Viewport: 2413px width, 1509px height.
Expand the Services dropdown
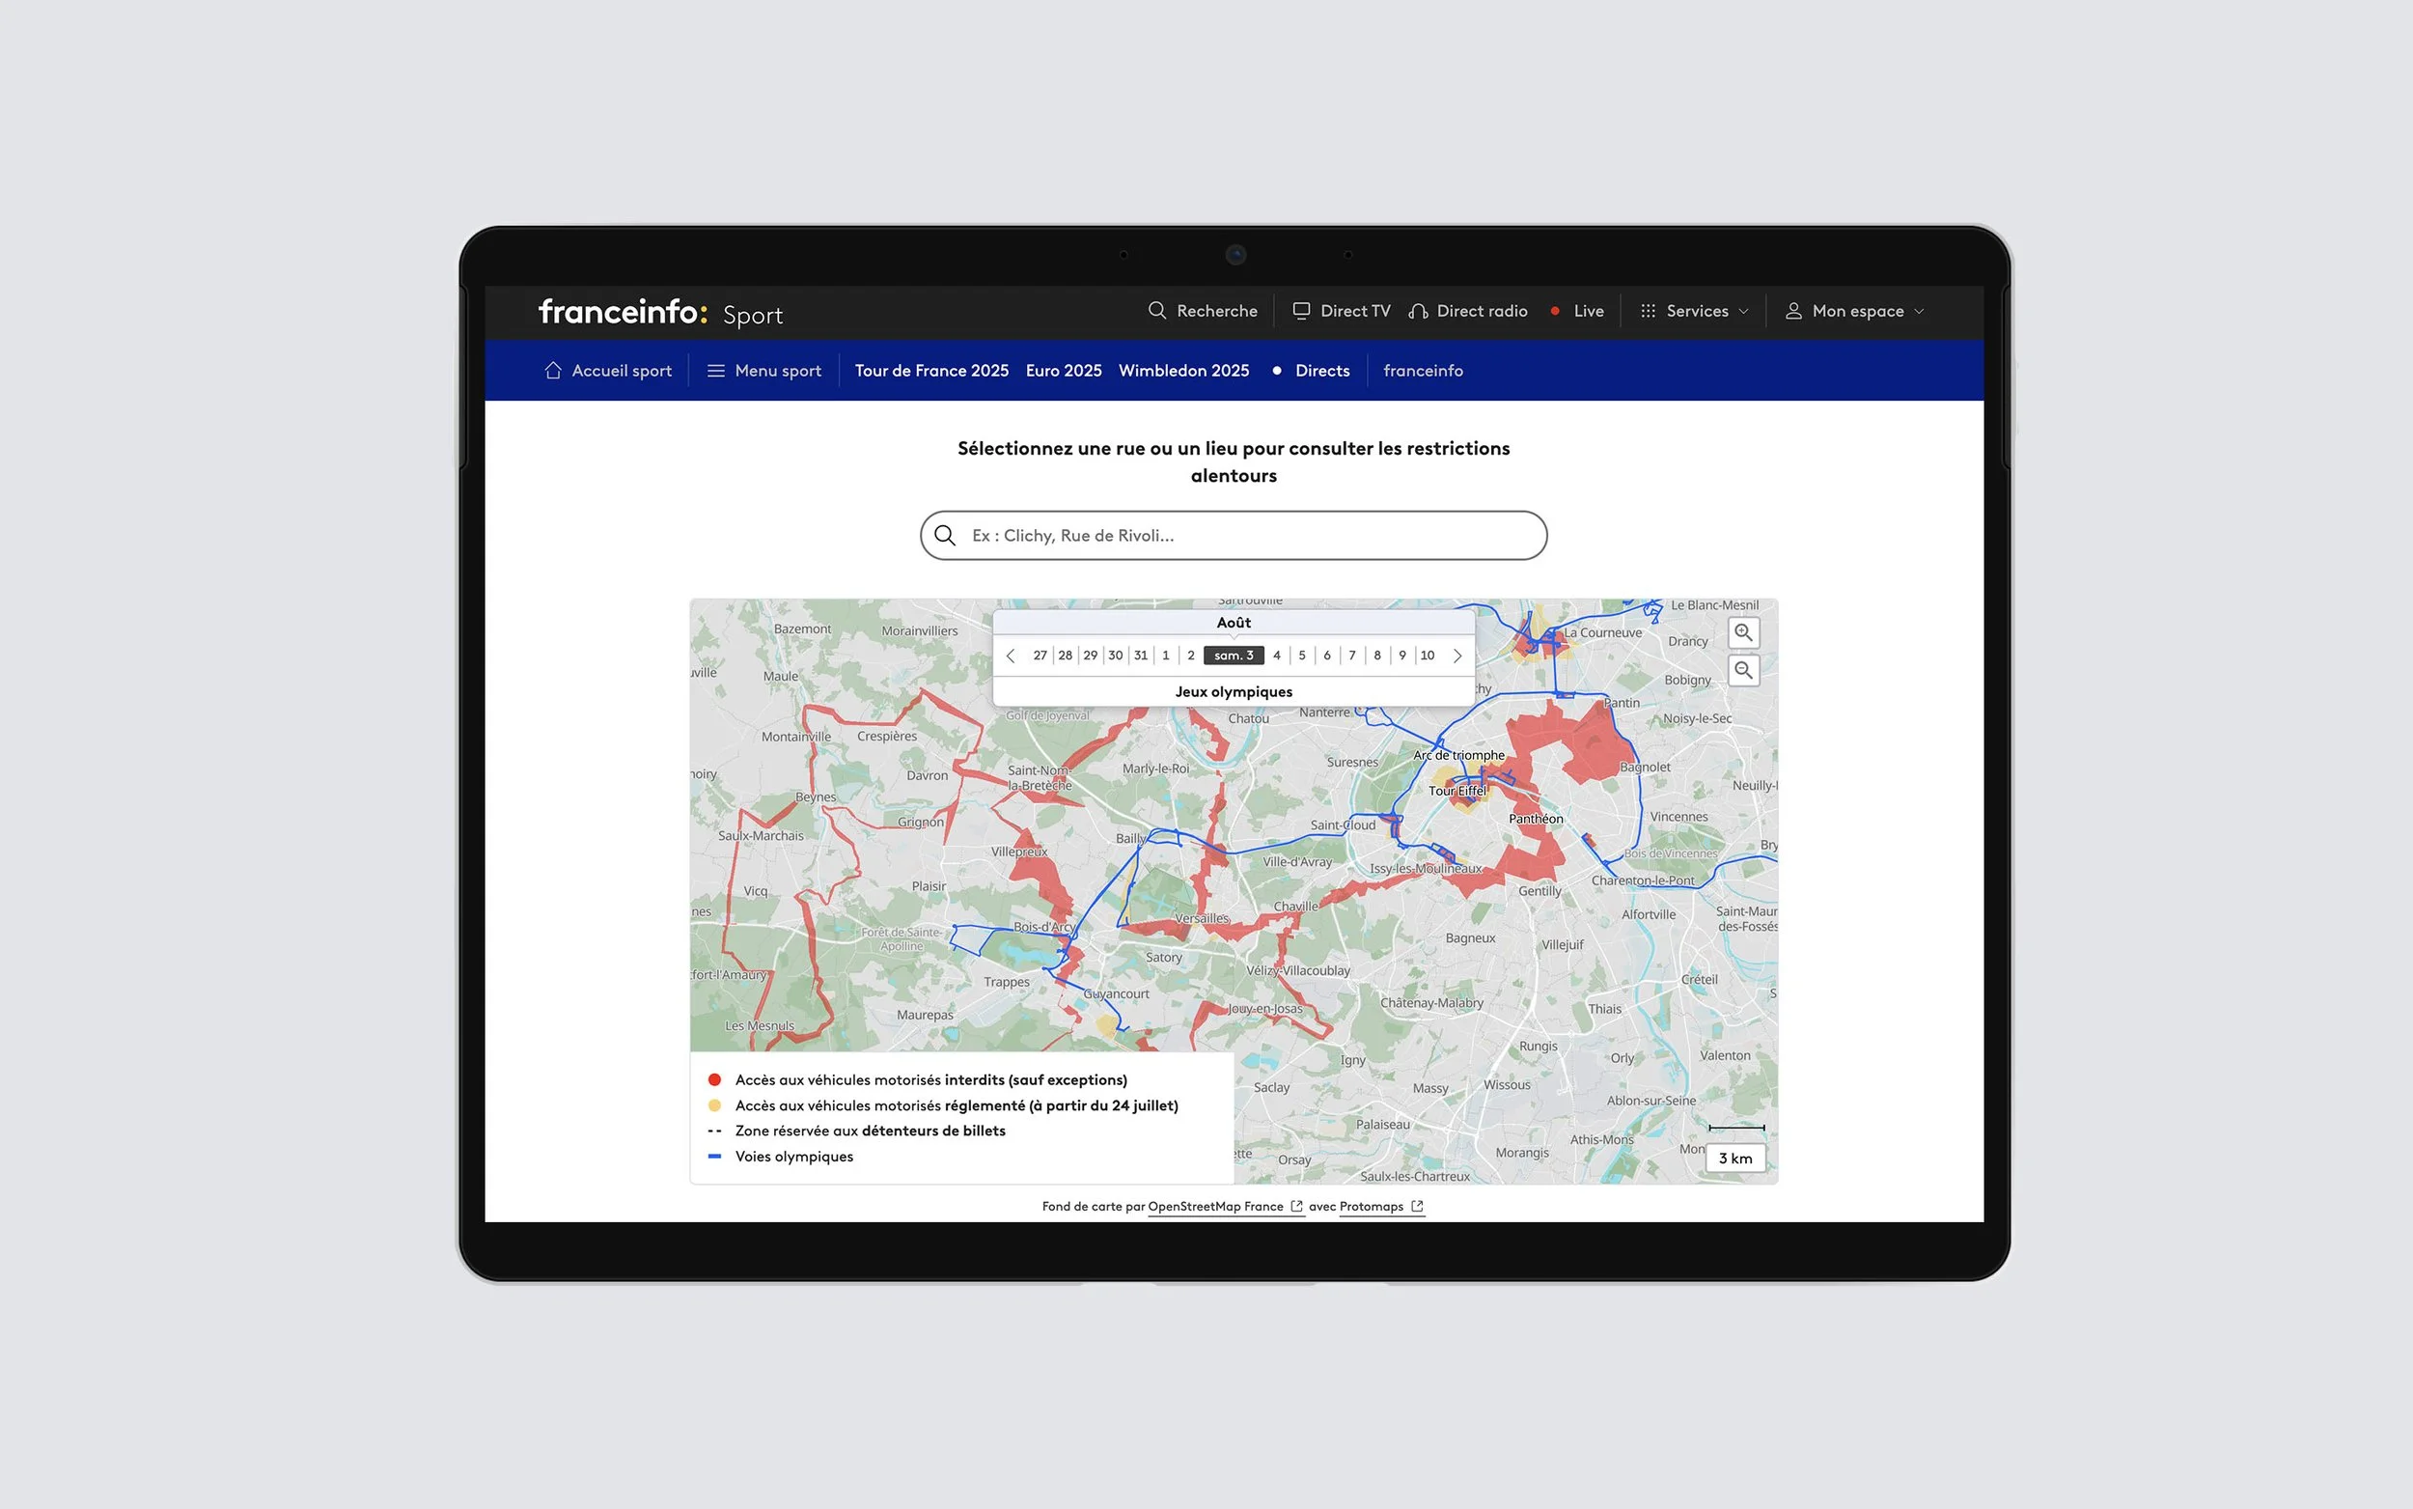pos(1696,312)
